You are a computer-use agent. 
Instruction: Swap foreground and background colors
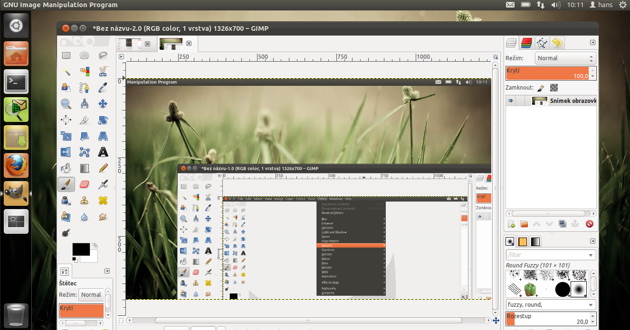[95, 246]
